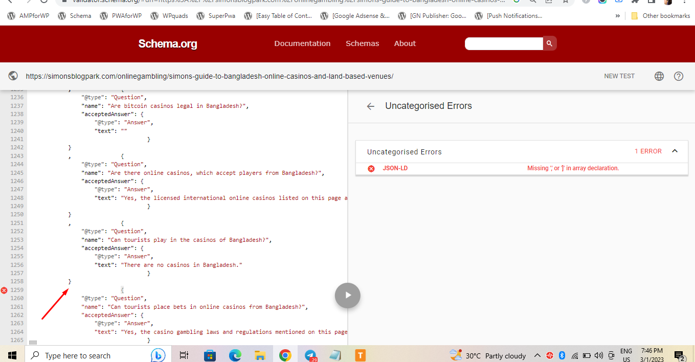The width and height of the screenshot is (695, 362).
Task: Open the notepad-style app icon in taskbar
Action: coord(335,355)
